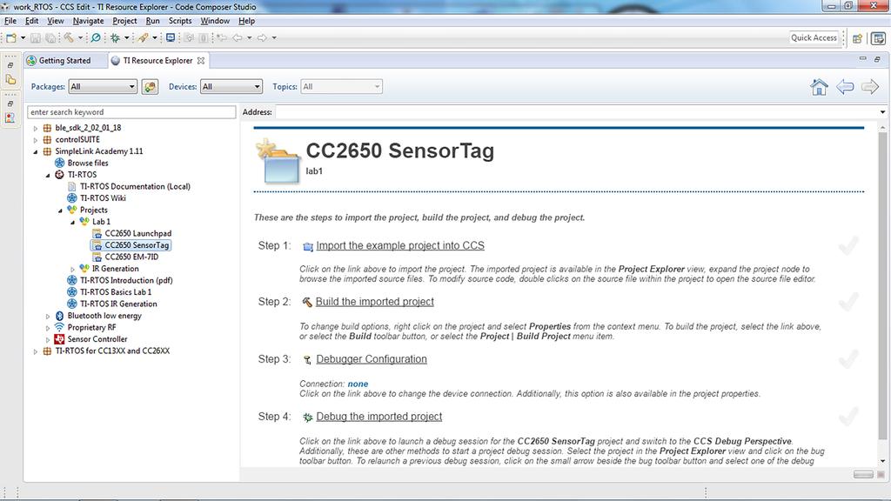This screenshot has width=891, height=501.
Task: Click the enter search keyword field
Action: 131,112
